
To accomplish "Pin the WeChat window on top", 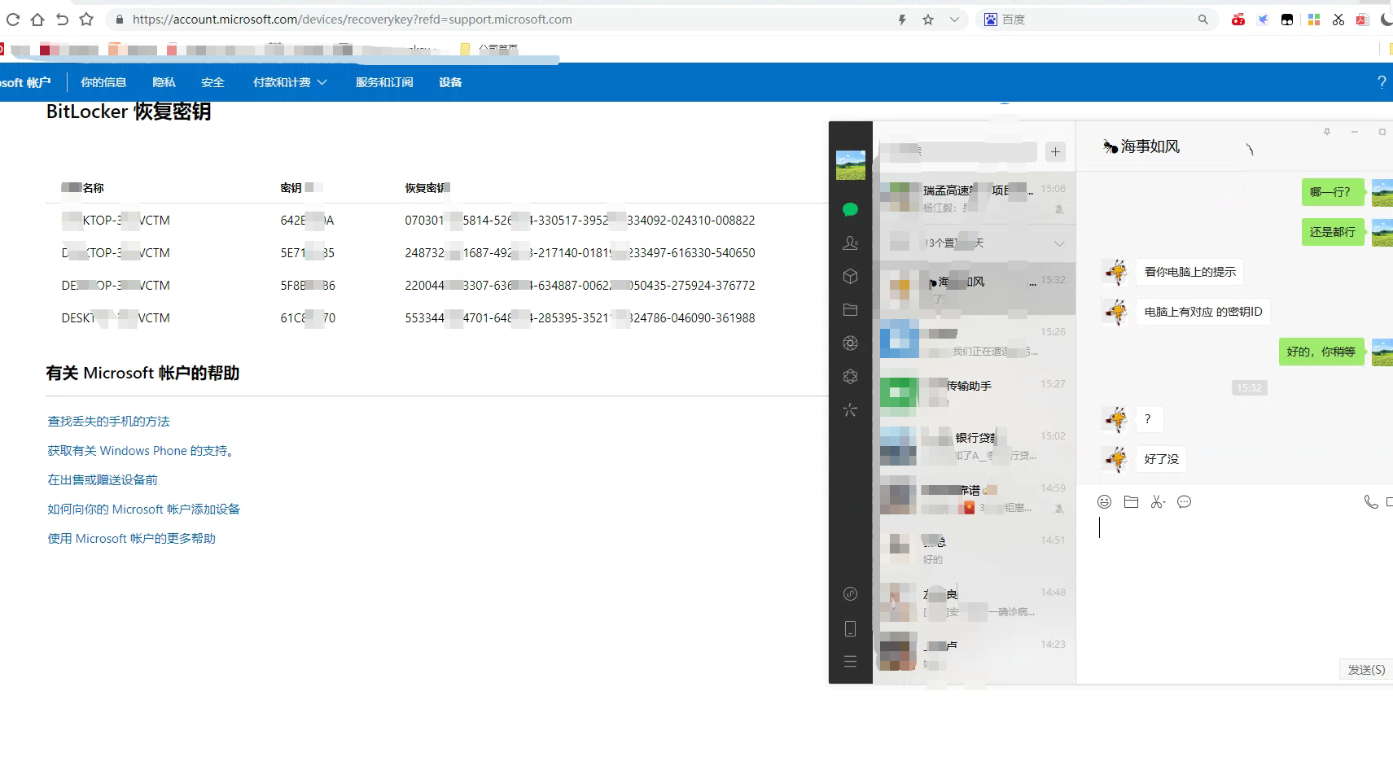I will click(1327, 131).
